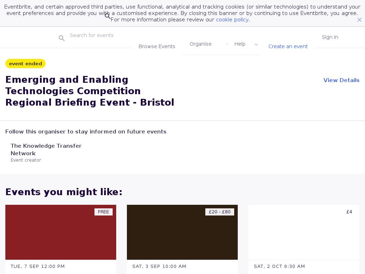Click the event title heading about Bristol
The width and height of the screenshot is (365, 274).
(x=90, y=91)
